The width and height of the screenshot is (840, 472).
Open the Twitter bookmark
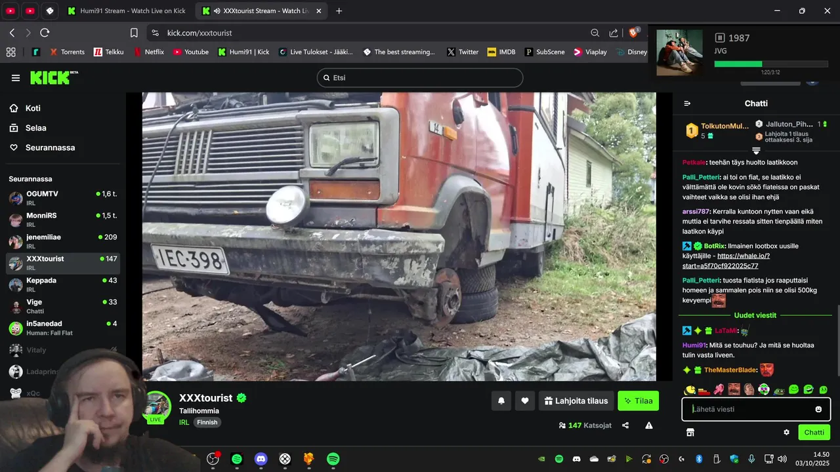[463, 52]
